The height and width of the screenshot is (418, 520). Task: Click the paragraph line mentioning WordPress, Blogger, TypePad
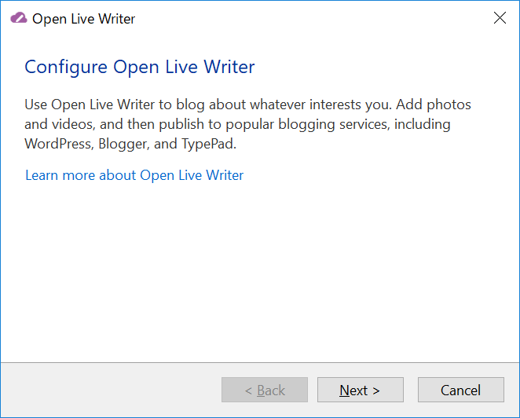tap(130, 144)
